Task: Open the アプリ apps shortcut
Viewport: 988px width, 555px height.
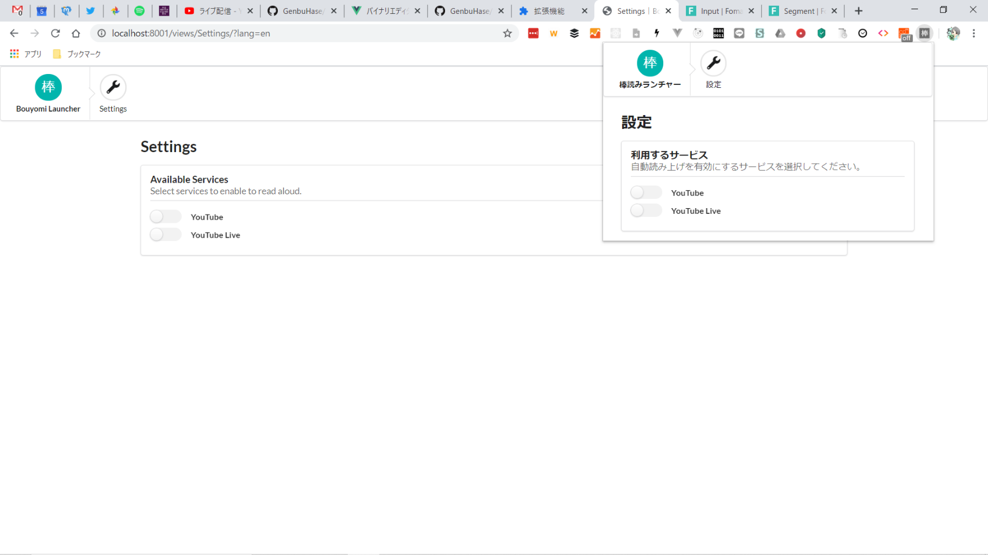Action: coord(26,54)
